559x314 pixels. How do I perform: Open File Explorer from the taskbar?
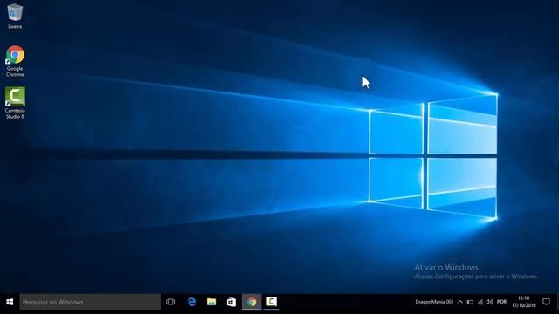(211, 302)
